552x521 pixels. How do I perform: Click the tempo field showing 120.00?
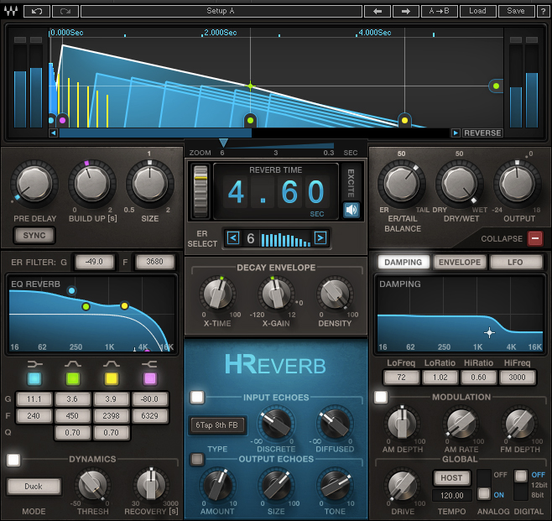[451, 497]
